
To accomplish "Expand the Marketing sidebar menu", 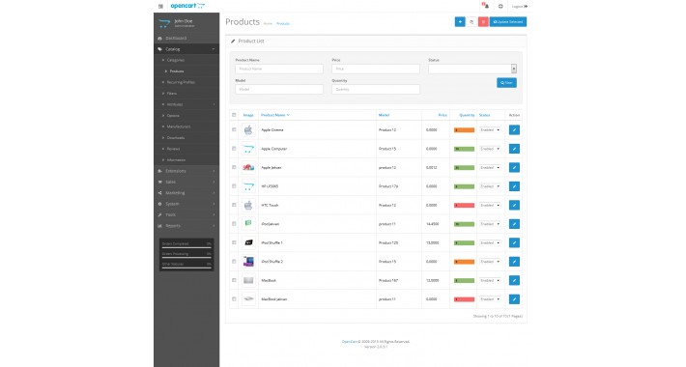I will click(186, 193).
